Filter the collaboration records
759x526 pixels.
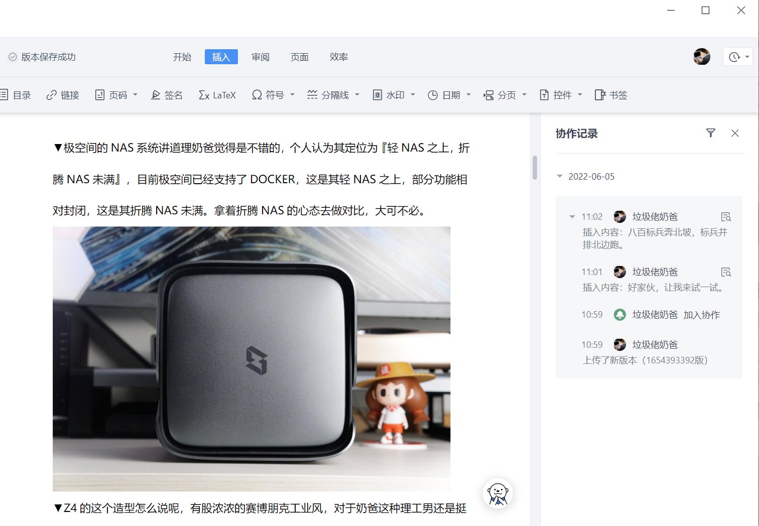(711, 133)
